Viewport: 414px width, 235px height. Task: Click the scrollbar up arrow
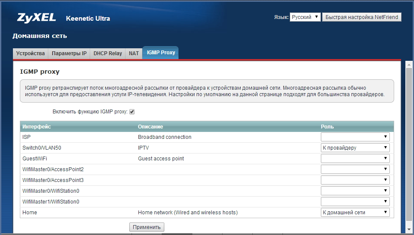pos(409,65)
